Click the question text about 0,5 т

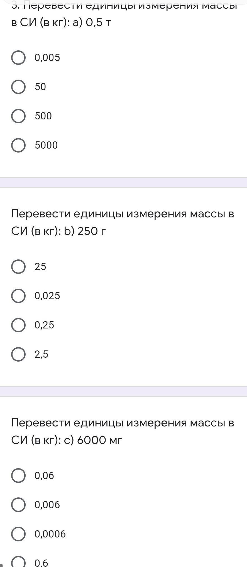[x=61, y=23]
